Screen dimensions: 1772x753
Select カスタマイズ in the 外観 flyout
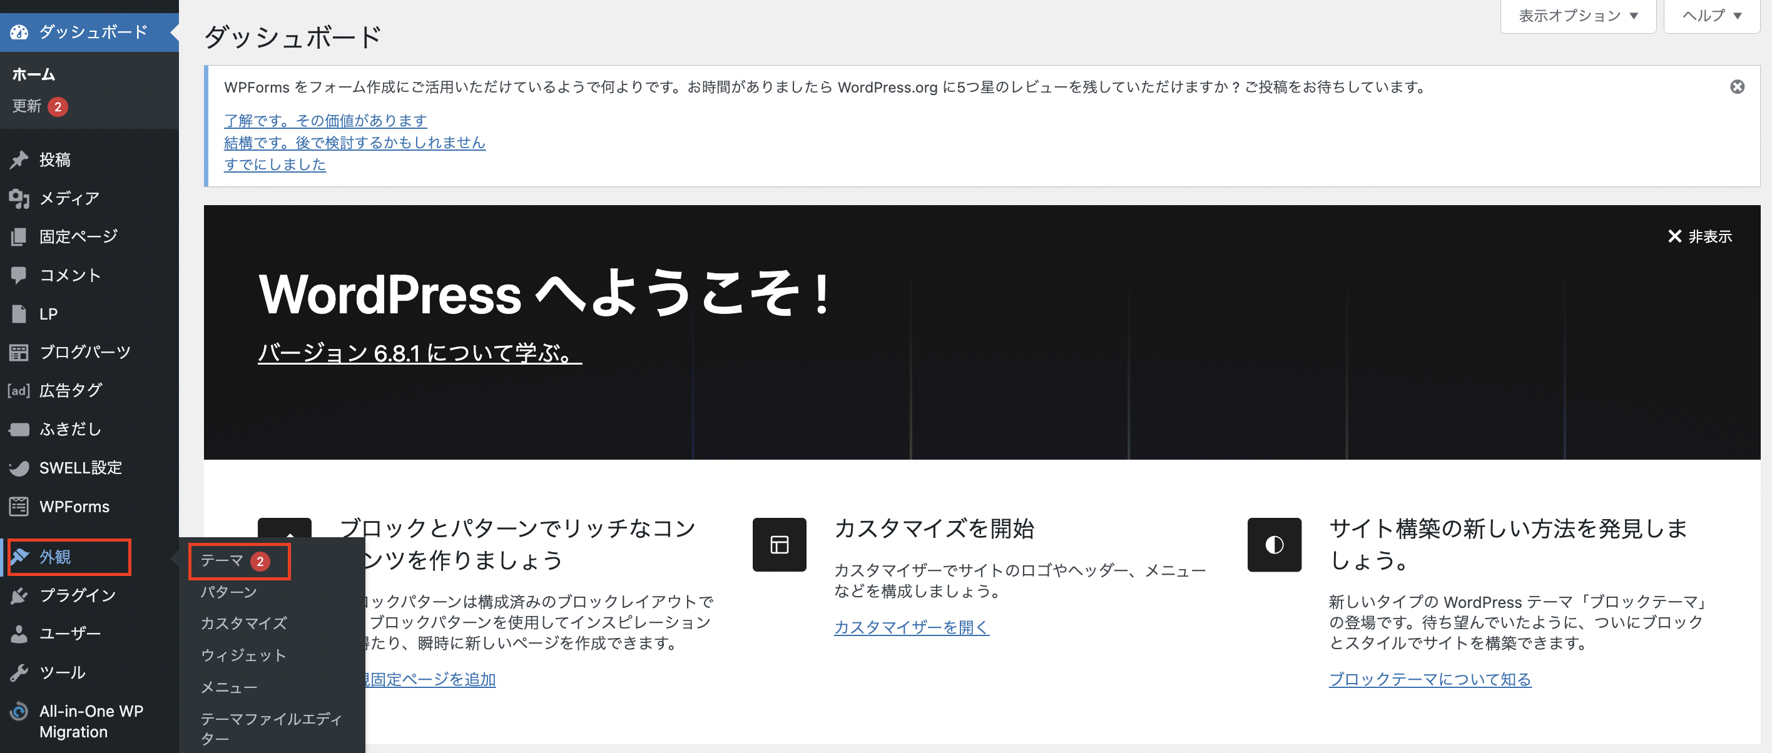coord(243,624)
